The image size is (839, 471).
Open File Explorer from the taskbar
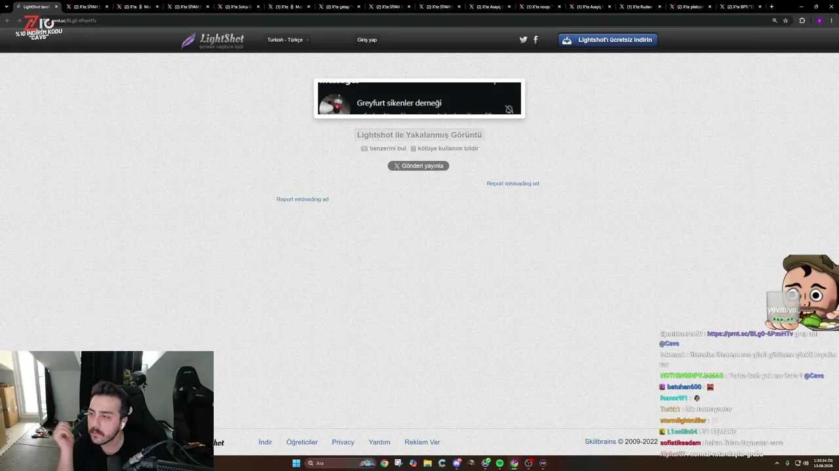pyautogui.click(x=427, y=463)
